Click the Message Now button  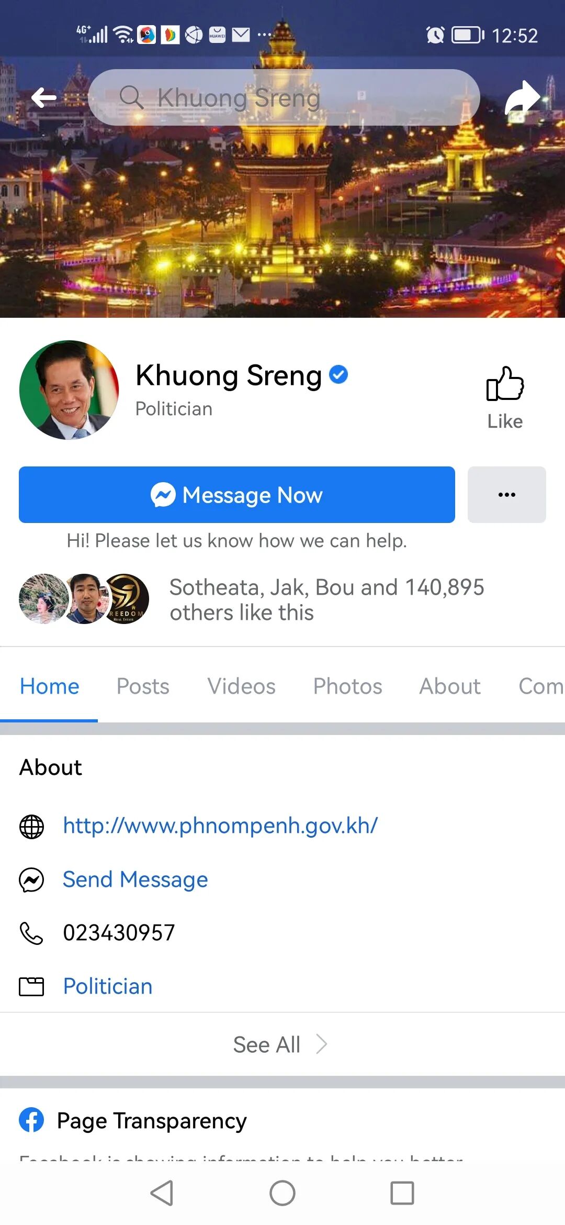point(237,495)
